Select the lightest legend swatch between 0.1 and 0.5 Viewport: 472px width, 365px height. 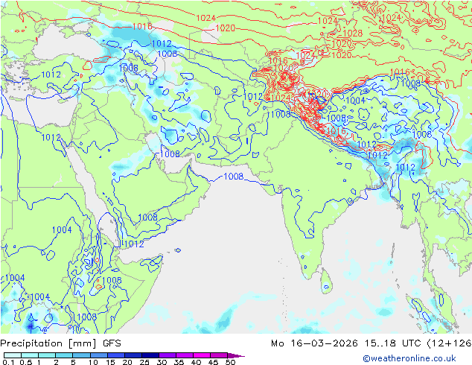pyautogui.click(x=13, y=355)
